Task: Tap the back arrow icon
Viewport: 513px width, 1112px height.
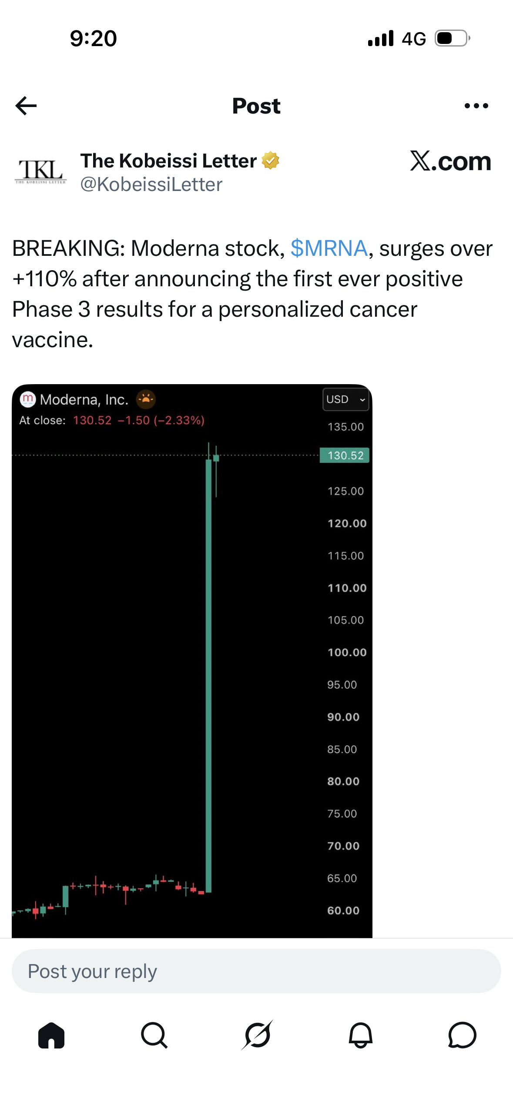Action: 26,106
